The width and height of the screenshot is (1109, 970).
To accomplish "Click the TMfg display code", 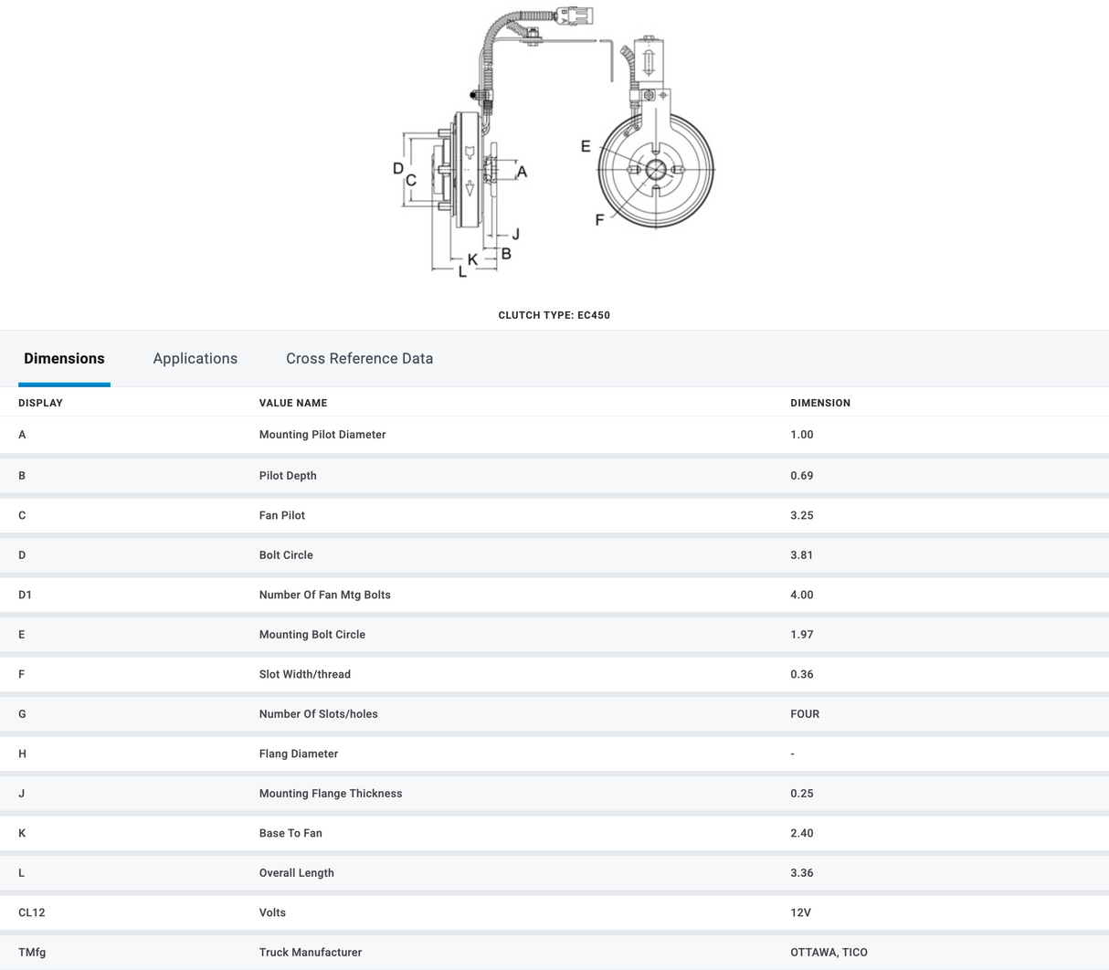I will tap(32, 953).
